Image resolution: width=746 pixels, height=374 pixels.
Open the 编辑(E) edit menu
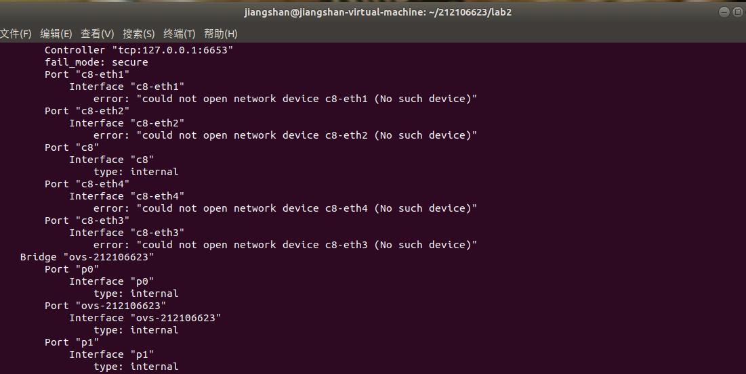(x=56, y=34)
